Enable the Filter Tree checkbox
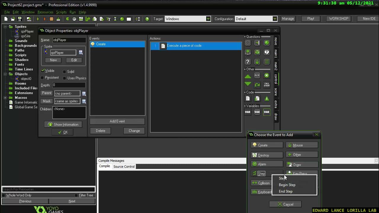This screenshot has height=213, width=379. pos(76,195)
